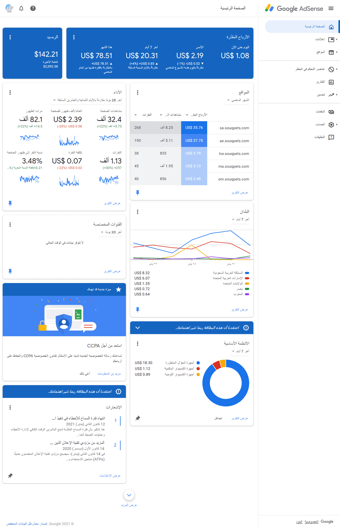The image size is (340, 528).
Task: Open عرض الإعلامات link in notifications card
Action: 110,476
